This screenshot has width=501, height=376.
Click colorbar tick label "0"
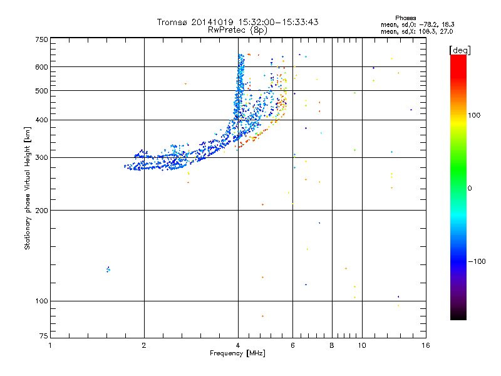pyautogui.click(x=470, y=188)
